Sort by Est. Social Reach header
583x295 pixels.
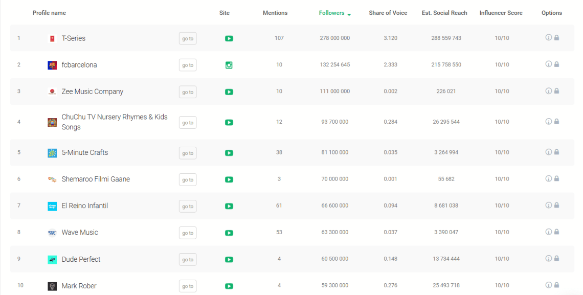(x=444, y=13)
